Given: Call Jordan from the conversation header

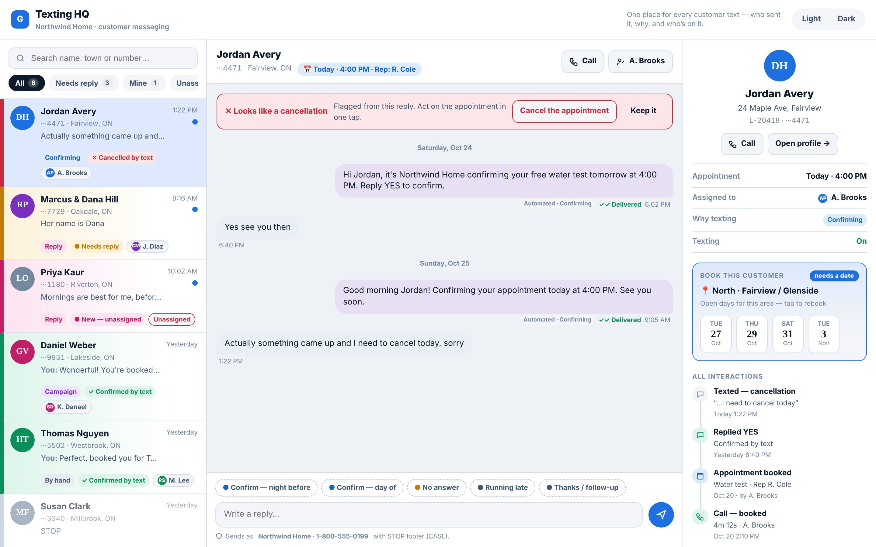Looking at the screenshot, I should 582,61.
